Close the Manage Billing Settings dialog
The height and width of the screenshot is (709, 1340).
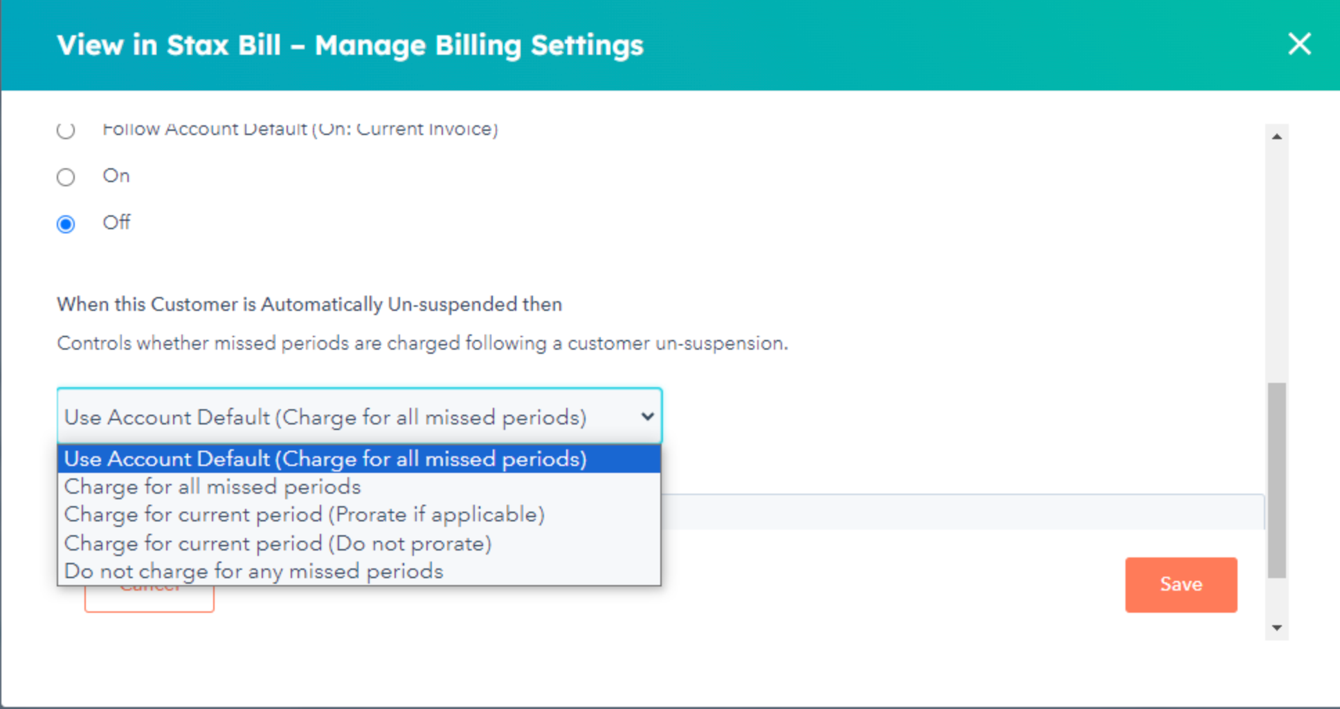tap(1299, 44)
